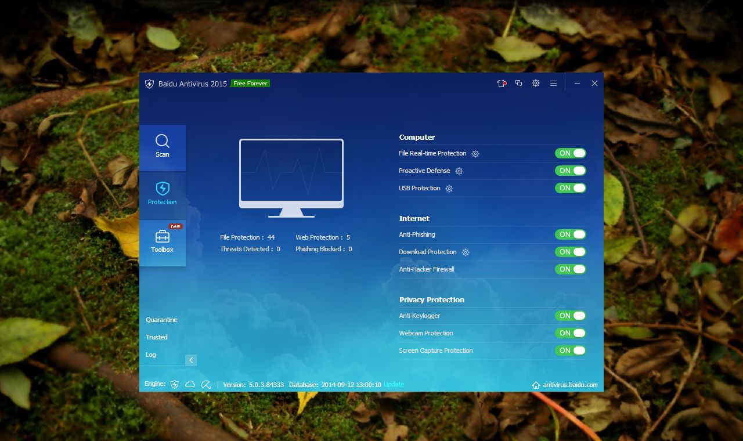This screenshot has width=743, height=441.
Task: Click the Baidu Antivirus logo shield
Action: tap(149, 84)
